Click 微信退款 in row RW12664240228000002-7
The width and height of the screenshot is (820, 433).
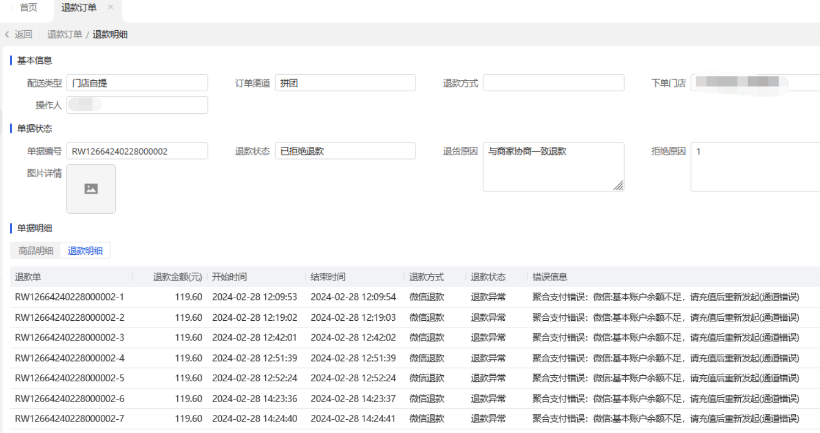pos(427,419)
